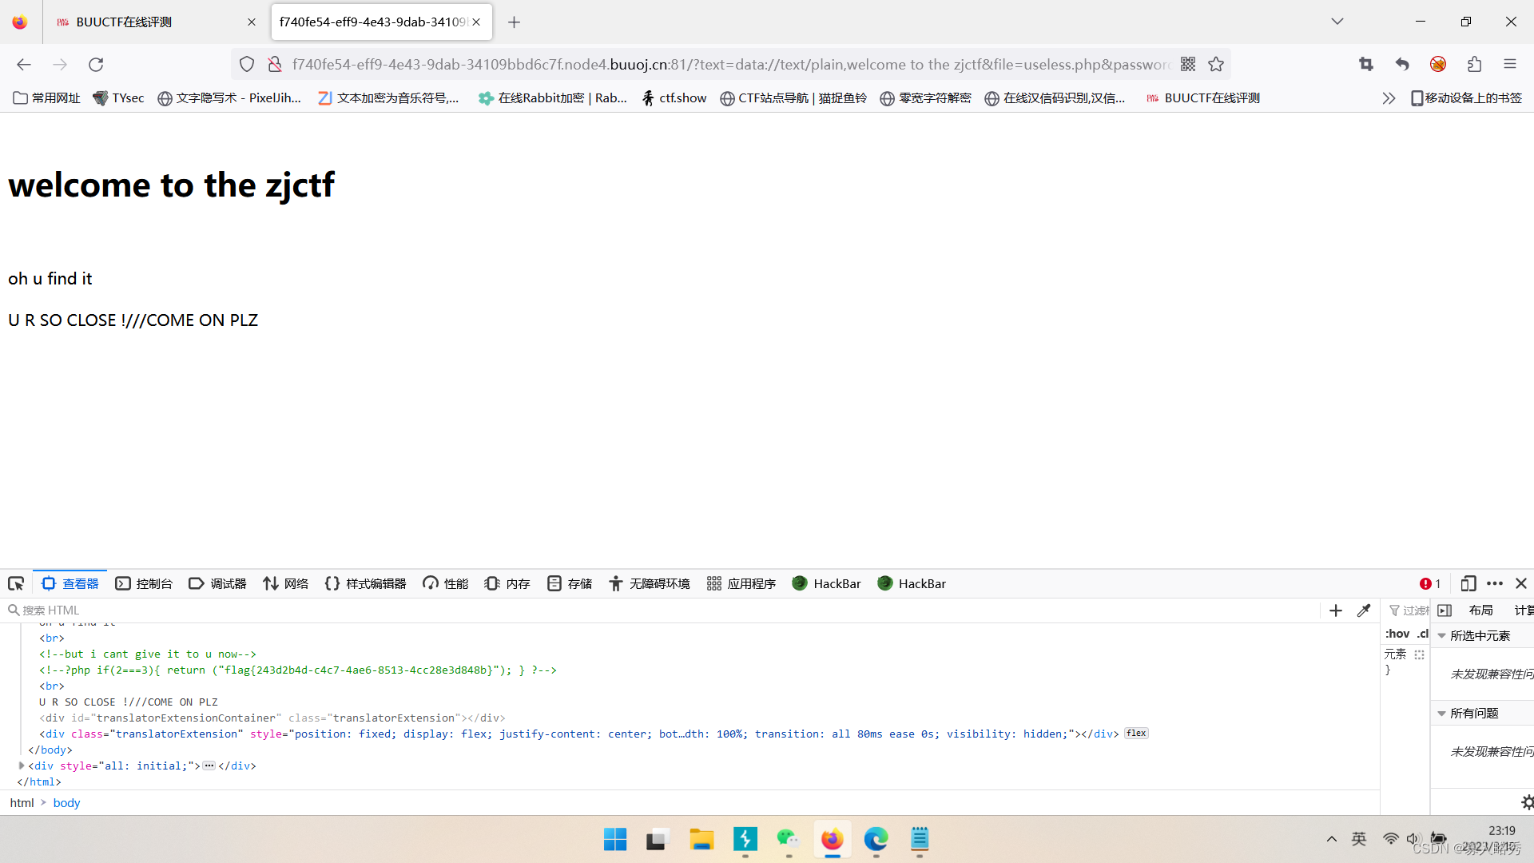Image resolution: width=1534 pixels, height=863 pixels.
Task: Click the eyedropper color picker icon
Action: [x=1364, y=610]
